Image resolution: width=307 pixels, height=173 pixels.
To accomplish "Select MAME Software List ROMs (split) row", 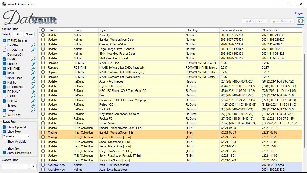I will point(170,77).
